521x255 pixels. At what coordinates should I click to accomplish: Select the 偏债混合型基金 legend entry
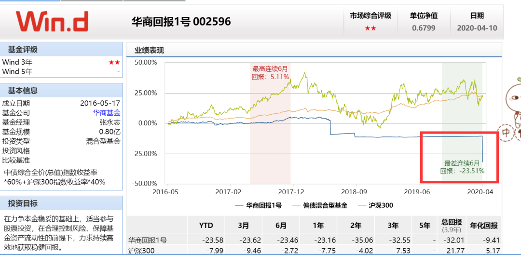[321, 205]
